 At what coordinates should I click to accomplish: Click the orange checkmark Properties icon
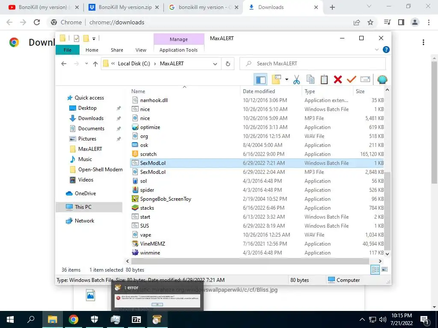352,79
